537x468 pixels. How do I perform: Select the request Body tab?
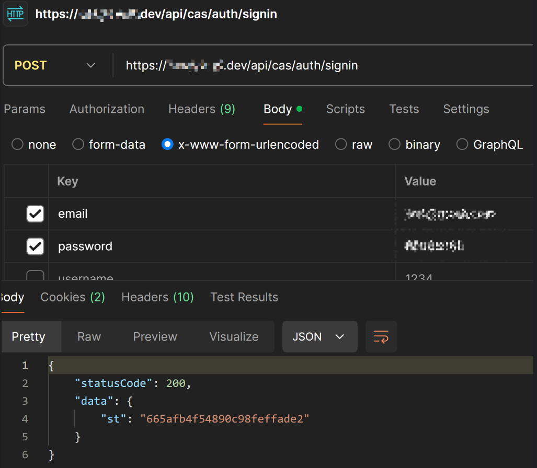282,109
